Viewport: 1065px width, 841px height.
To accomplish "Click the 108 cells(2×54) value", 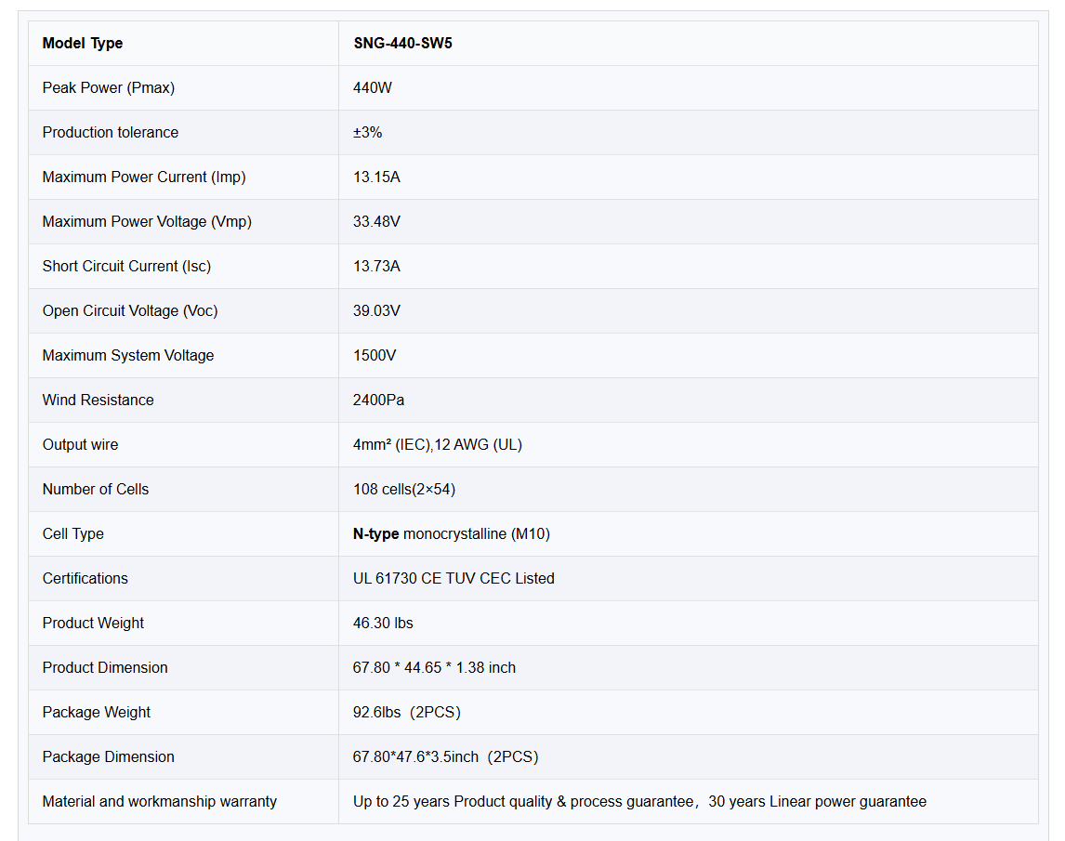I will pyautogui.click(x=403, y=489).
